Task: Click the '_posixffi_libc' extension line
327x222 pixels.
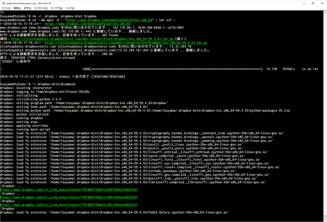Action: click(129, 178)
